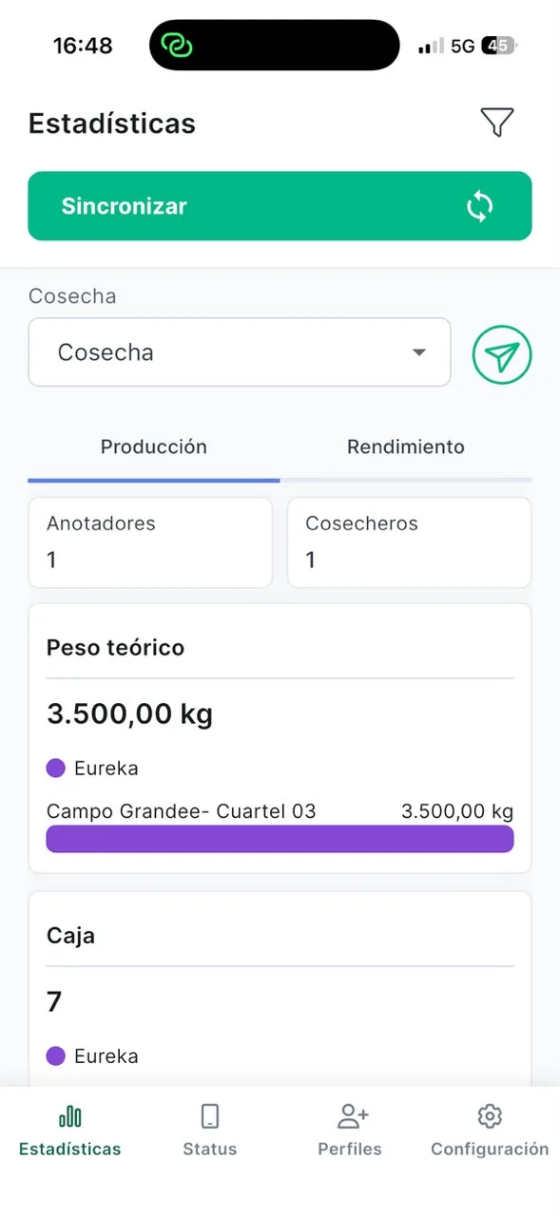The image size is (560, 1216).
Task: Tap the Sincronizar button
Action: (x=280, y=206)
